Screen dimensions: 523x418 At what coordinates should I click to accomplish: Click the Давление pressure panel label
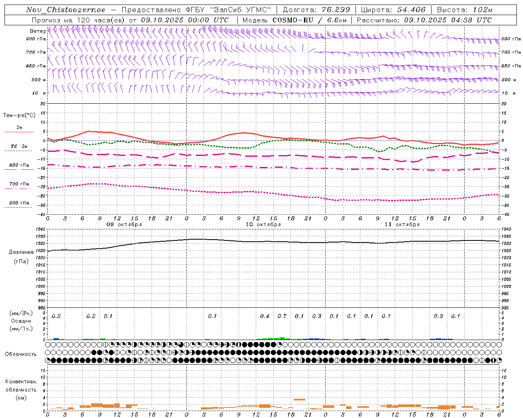coord(21,252)
